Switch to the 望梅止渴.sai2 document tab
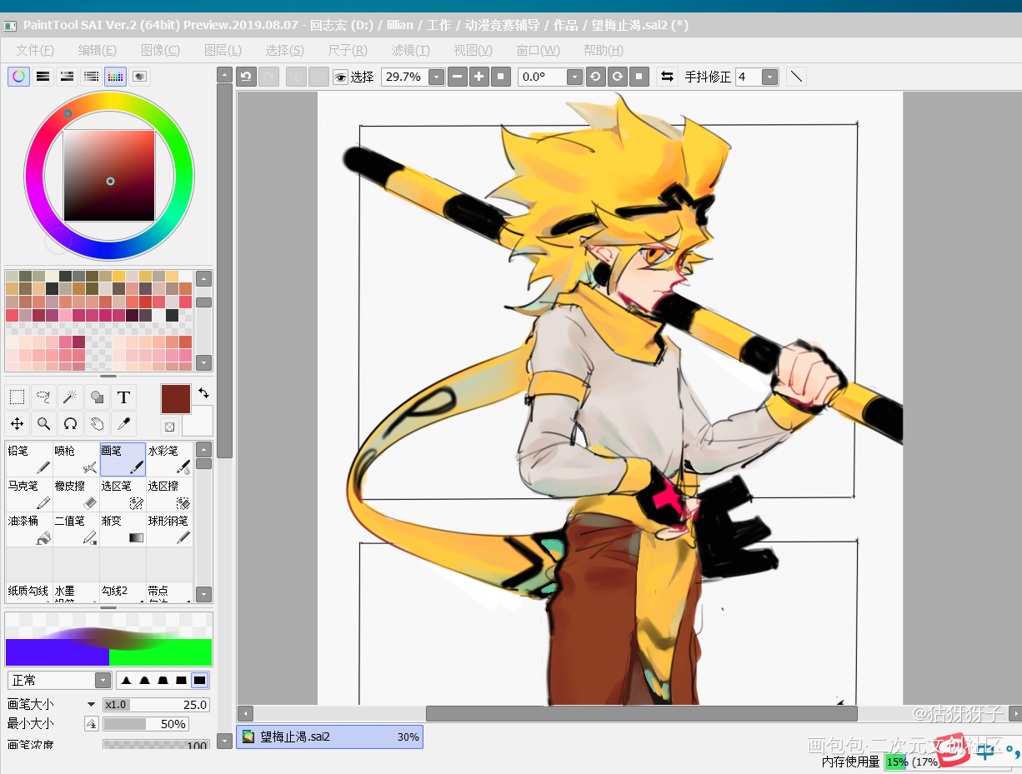 coord(329,737)
